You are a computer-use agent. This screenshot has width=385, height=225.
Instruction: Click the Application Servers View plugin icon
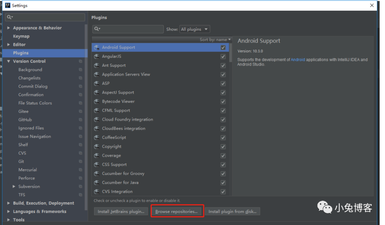(x=97, y=74)
